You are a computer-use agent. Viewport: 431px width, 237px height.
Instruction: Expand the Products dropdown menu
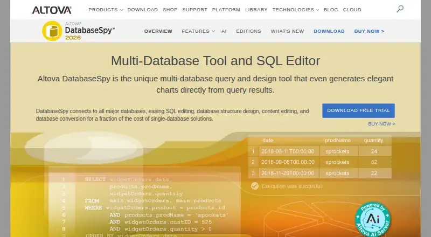point(106,10)
